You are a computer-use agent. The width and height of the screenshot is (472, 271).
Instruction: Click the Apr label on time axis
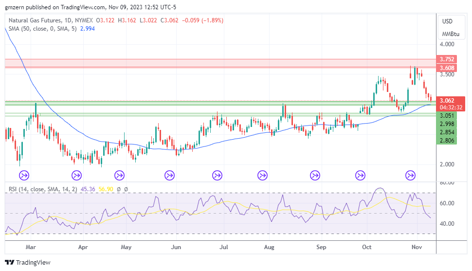(x=83, y=247)
